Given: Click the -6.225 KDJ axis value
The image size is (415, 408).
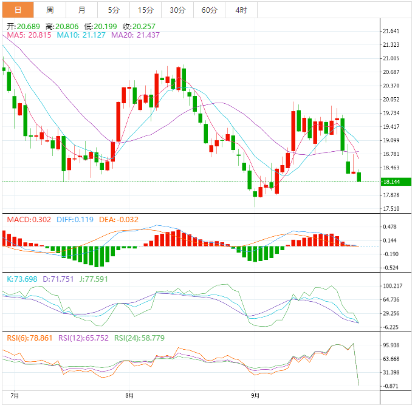Looking at the screenshot, I should coord(390,327).
